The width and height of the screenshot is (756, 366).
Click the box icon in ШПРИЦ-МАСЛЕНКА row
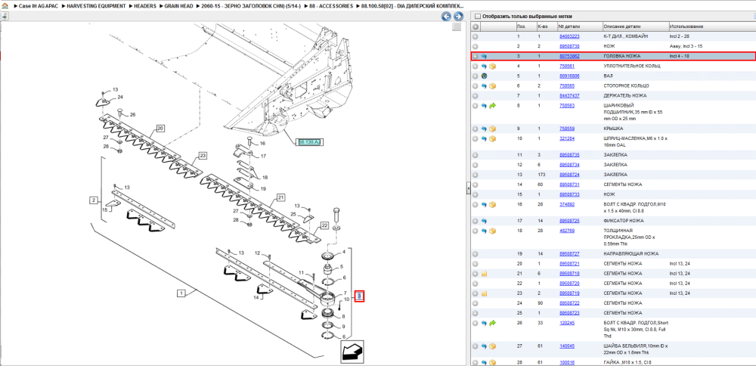click(493, 139)
